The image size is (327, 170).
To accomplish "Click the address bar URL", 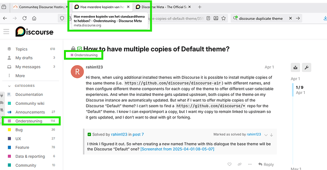I will [176, 18].
